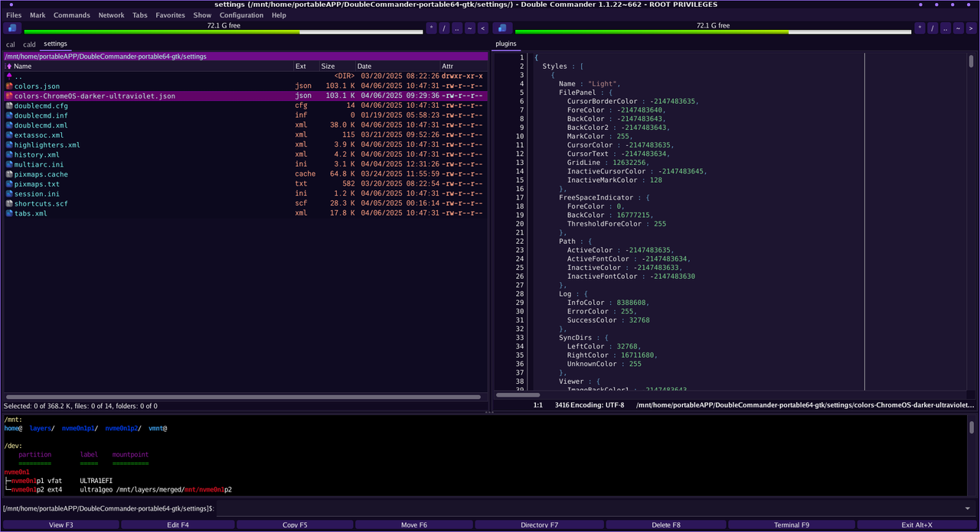Click the parent directory up-arrow icon
The image size is (980, 532).
coord(9,76)
